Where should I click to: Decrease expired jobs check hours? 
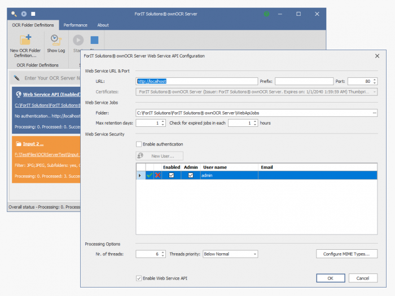click(x=255, y=125)
